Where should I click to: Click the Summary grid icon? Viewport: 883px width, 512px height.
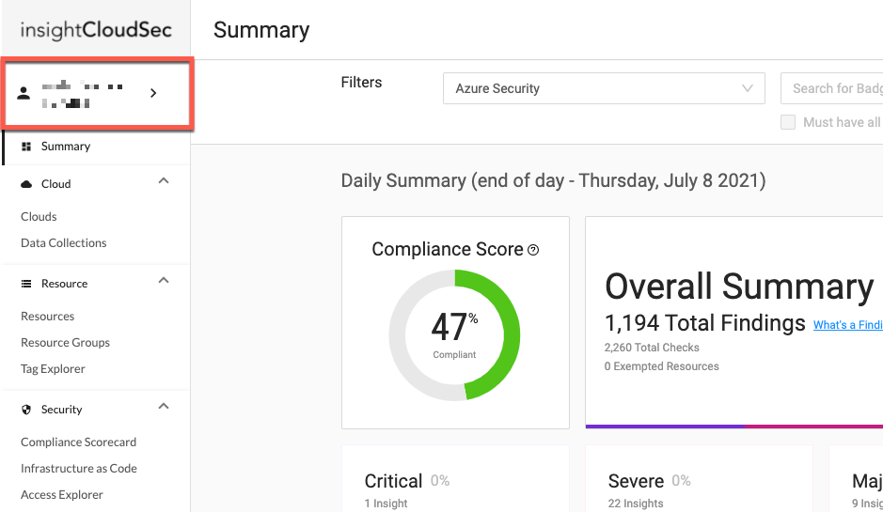point(26,147)
